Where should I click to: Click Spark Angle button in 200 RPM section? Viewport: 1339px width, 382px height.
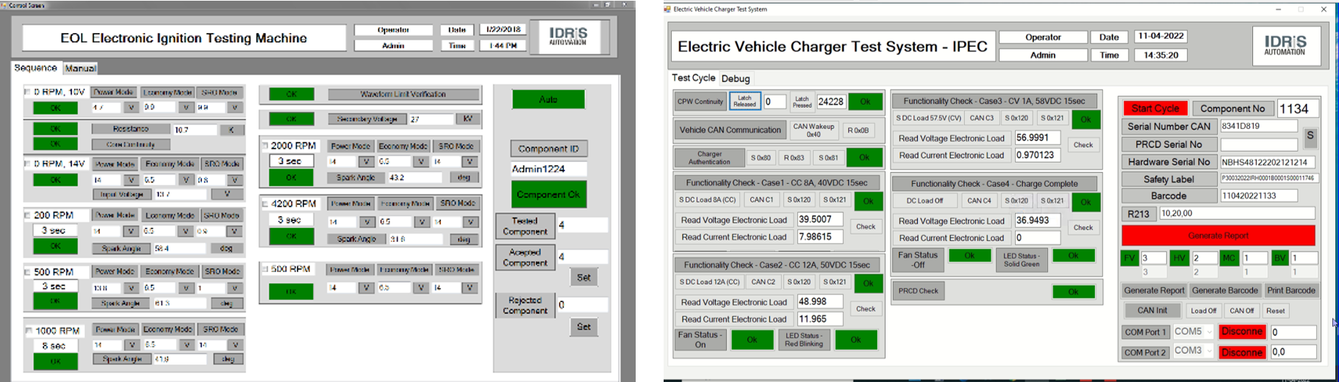pyautogui.click(x=121, y=249)
